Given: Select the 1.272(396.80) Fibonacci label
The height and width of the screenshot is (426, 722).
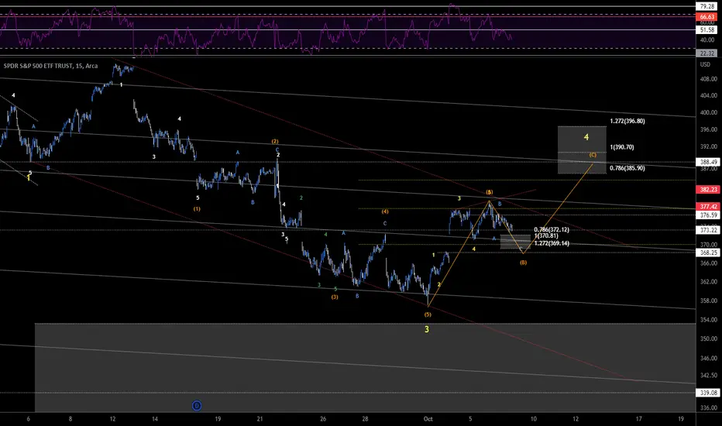Looking at the screenshot, I should coord(627,121).
